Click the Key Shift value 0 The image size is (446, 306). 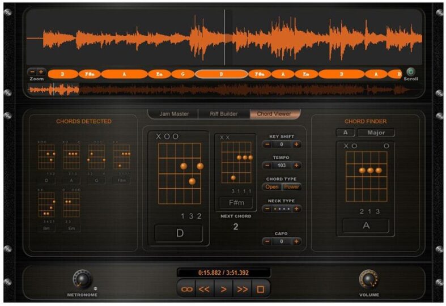[x=282, y=144]
